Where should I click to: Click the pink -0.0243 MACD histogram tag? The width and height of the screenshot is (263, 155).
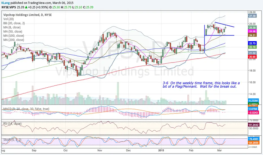[x=253, y=113]
